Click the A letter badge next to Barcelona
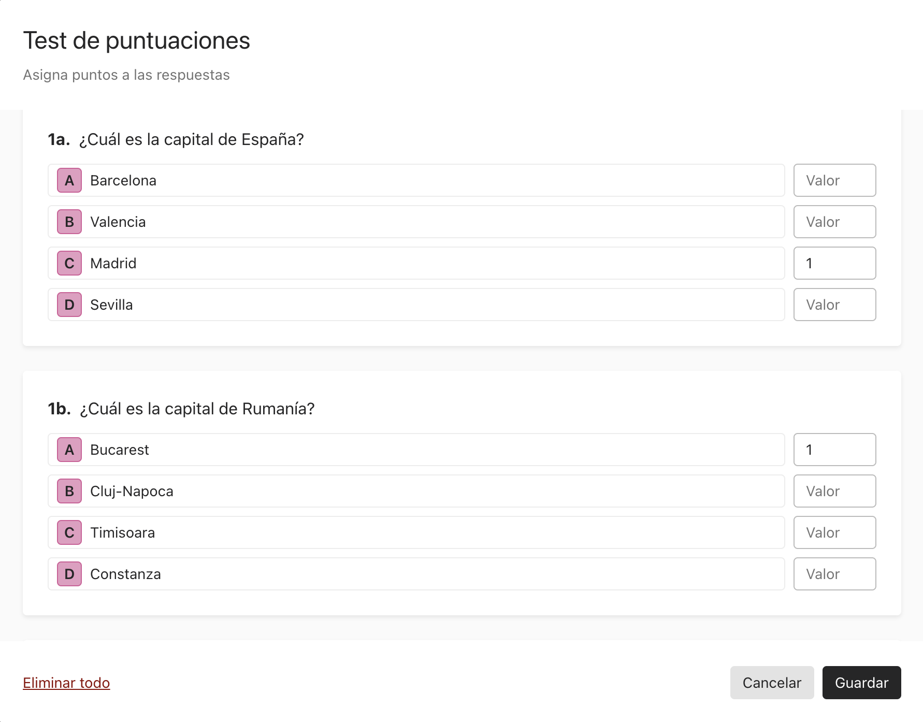 (69, 180)
